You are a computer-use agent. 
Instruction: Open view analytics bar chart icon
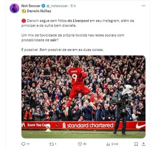tap(108, 144)
